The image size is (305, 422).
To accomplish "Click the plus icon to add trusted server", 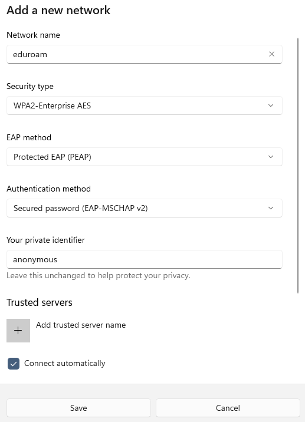I will (x=18, y=331).
